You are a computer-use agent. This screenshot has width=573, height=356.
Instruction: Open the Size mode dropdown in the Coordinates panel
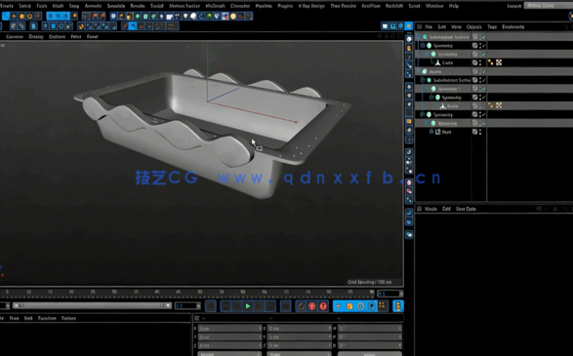pos(299,354)
